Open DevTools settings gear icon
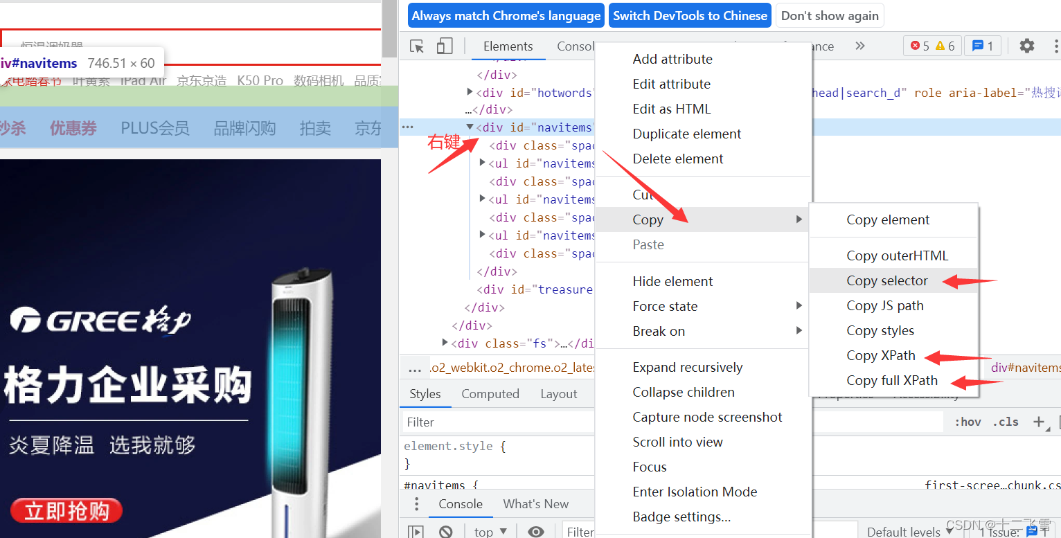1061x538 pixels. point(1027,46)
